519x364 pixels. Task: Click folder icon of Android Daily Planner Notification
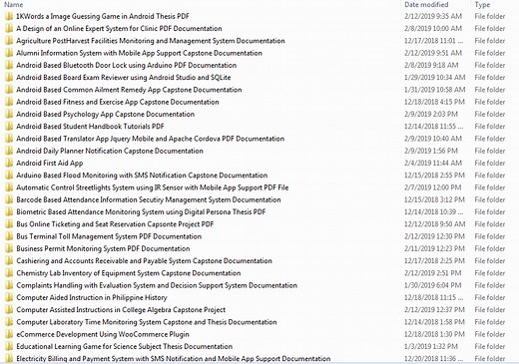point(9,151)
